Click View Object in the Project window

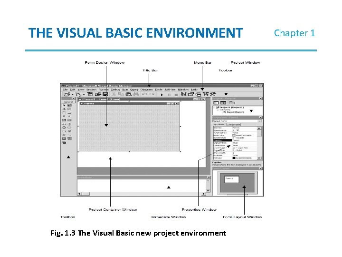point(223,103)
